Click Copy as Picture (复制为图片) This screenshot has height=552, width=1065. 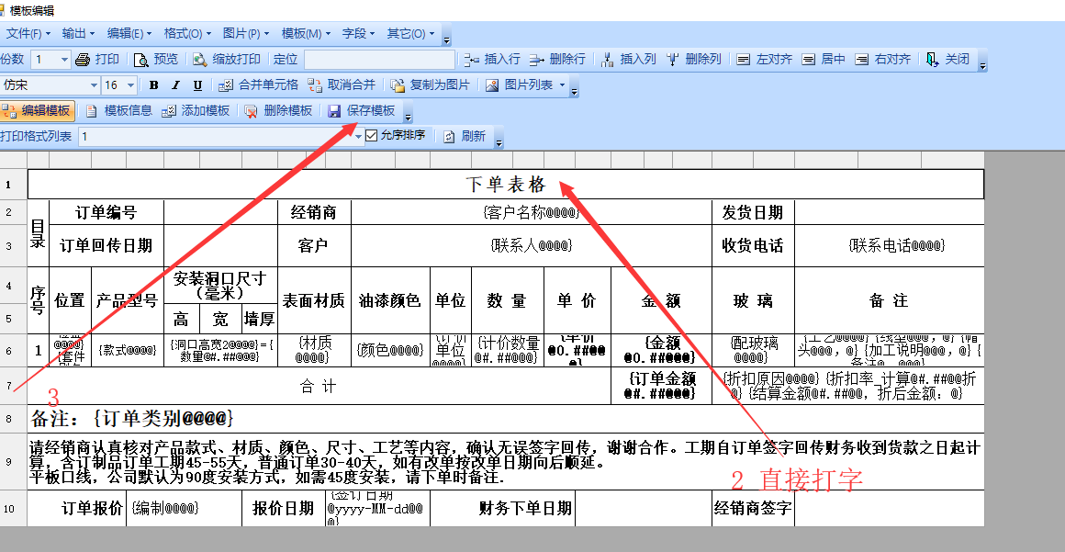click(x=431, y=84)
